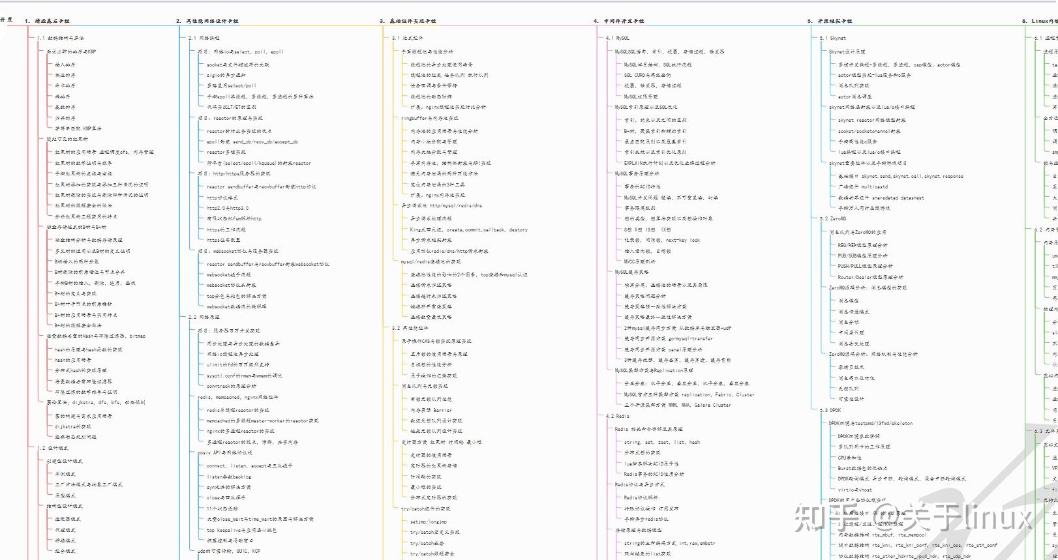Select the 'sigio的异步通知' node
Screen dimensions: 1058x560
[x=226, y=75]
